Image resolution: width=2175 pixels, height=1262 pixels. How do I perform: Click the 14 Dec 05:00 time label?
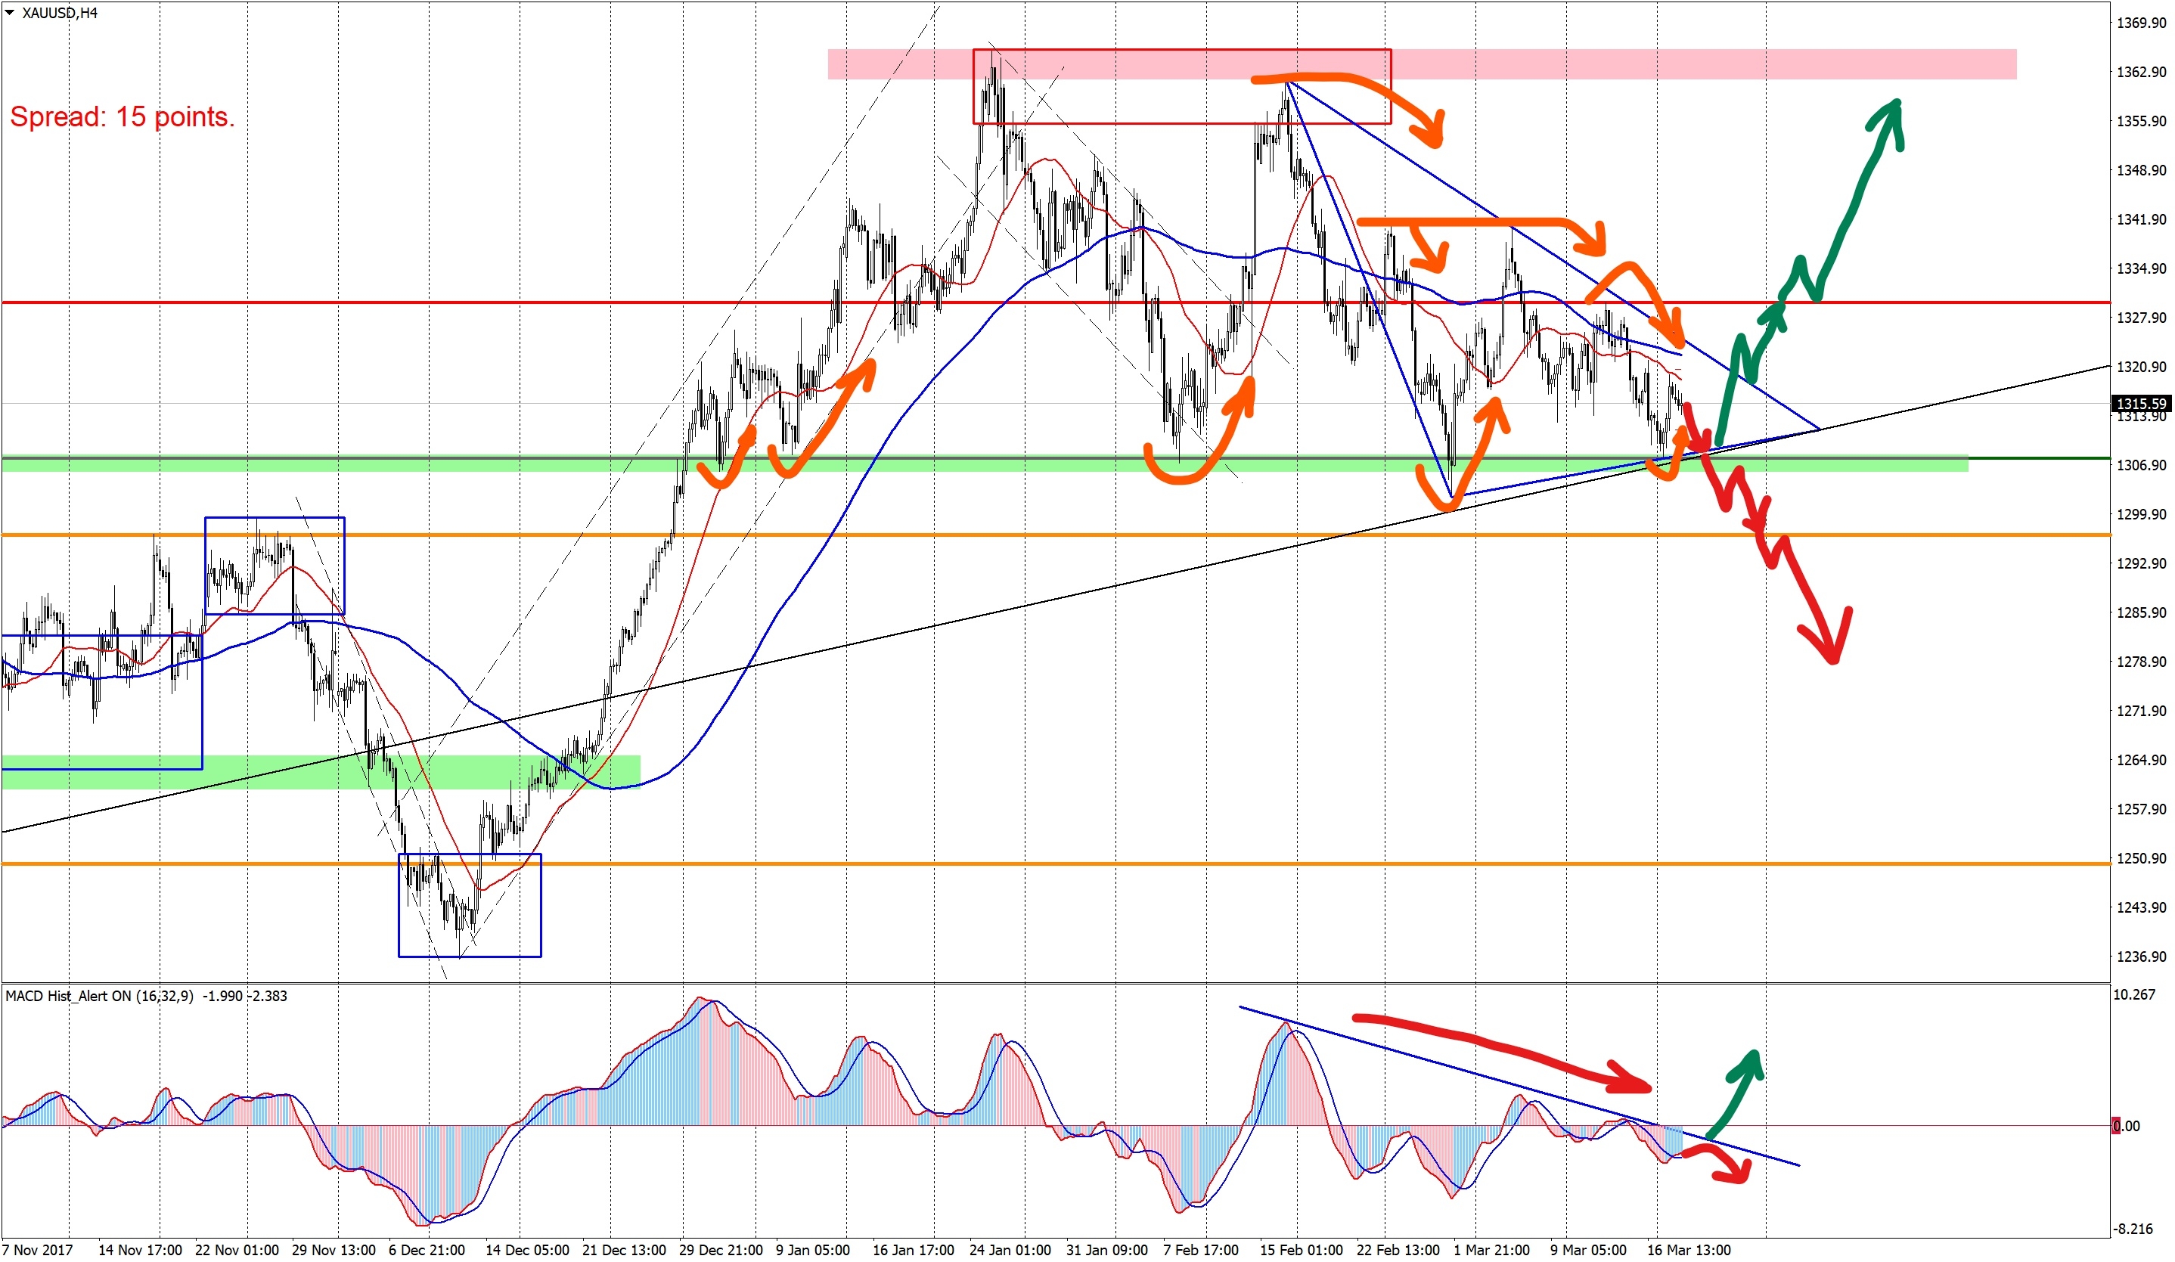pyautogui.click(x=526, y=1251)
